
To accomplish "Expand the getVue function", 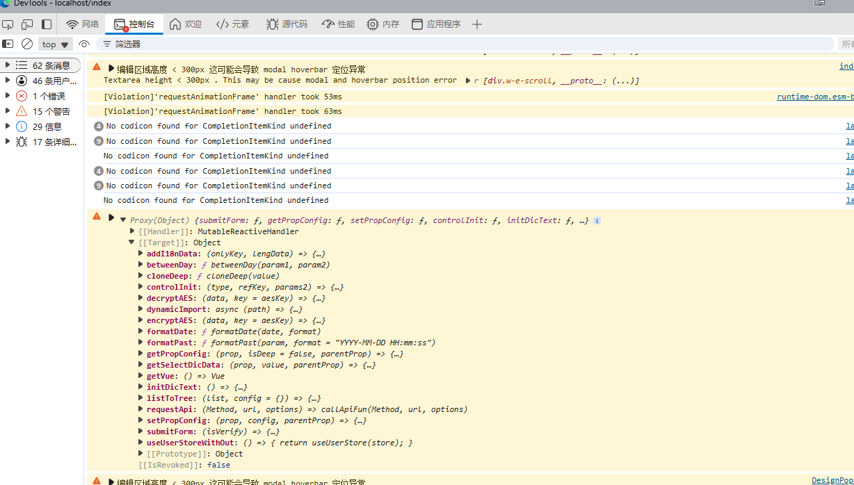I will coord(141,376).
